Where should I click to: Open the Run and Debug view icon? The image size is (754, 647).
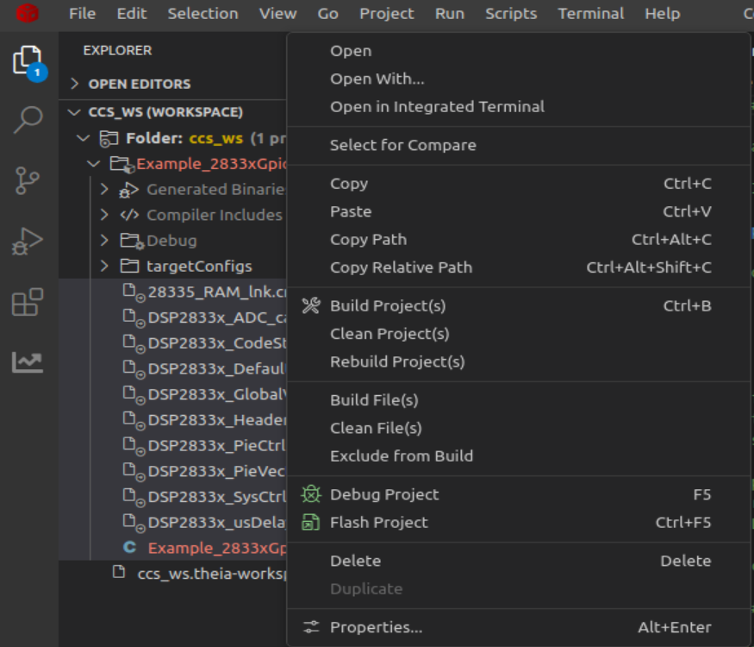(x=28, y=242)
